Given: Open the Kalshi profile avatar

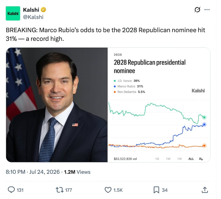Looking at the screenshot, I should coord(13,13).
